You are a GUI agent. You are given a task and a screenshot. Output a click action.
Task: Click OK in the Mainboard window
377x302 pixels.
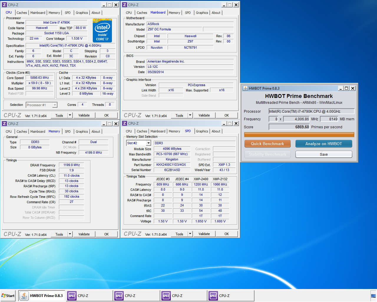coord(226,115)
